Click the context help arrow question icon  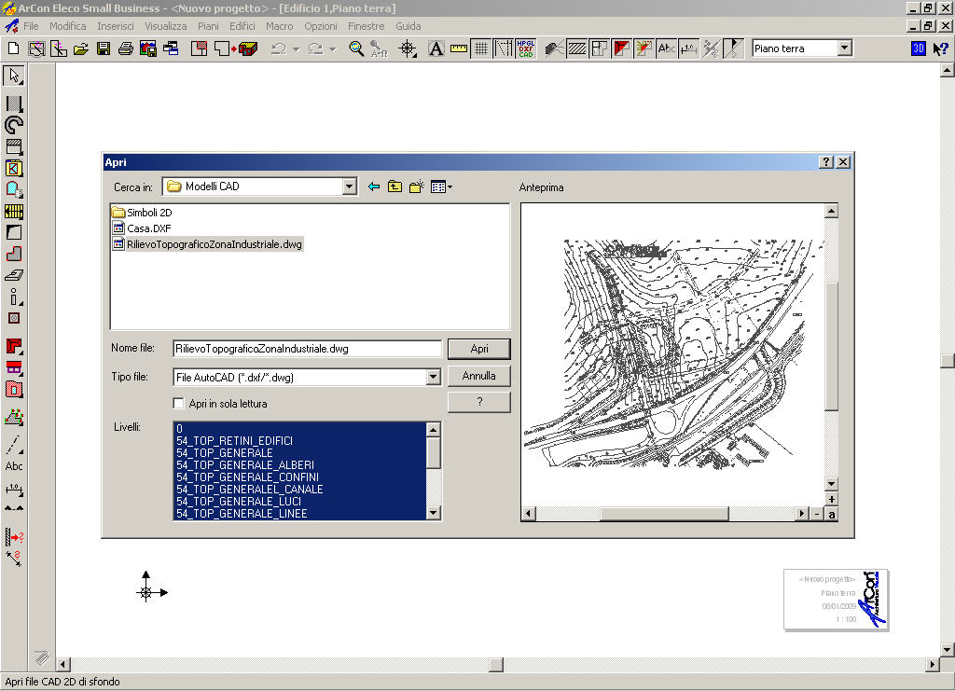(941, 48)
